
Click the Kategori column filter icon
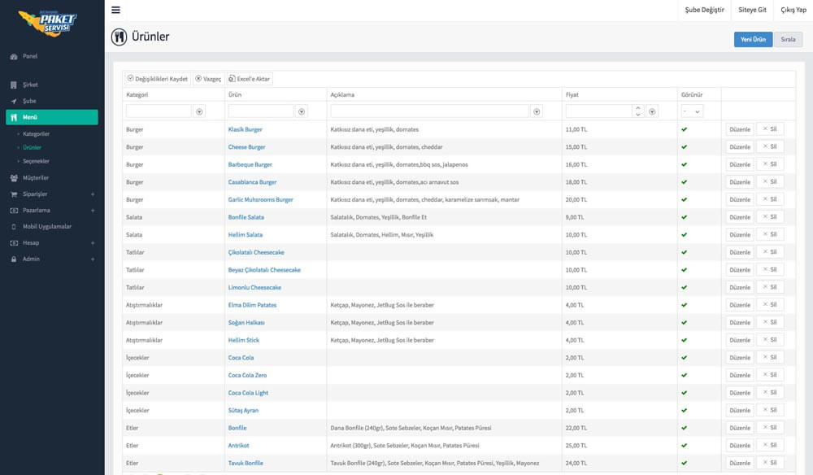(x=200, y=111)
